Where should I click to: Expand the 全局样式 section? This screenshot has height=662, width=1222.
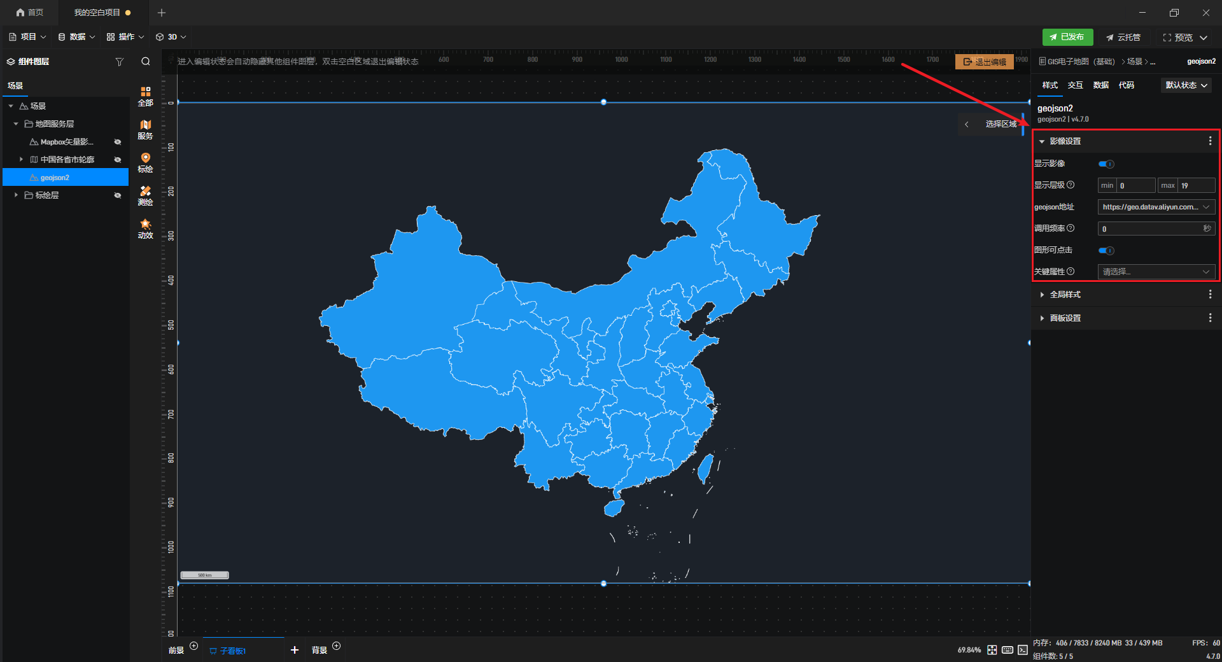click(1065, 295)
